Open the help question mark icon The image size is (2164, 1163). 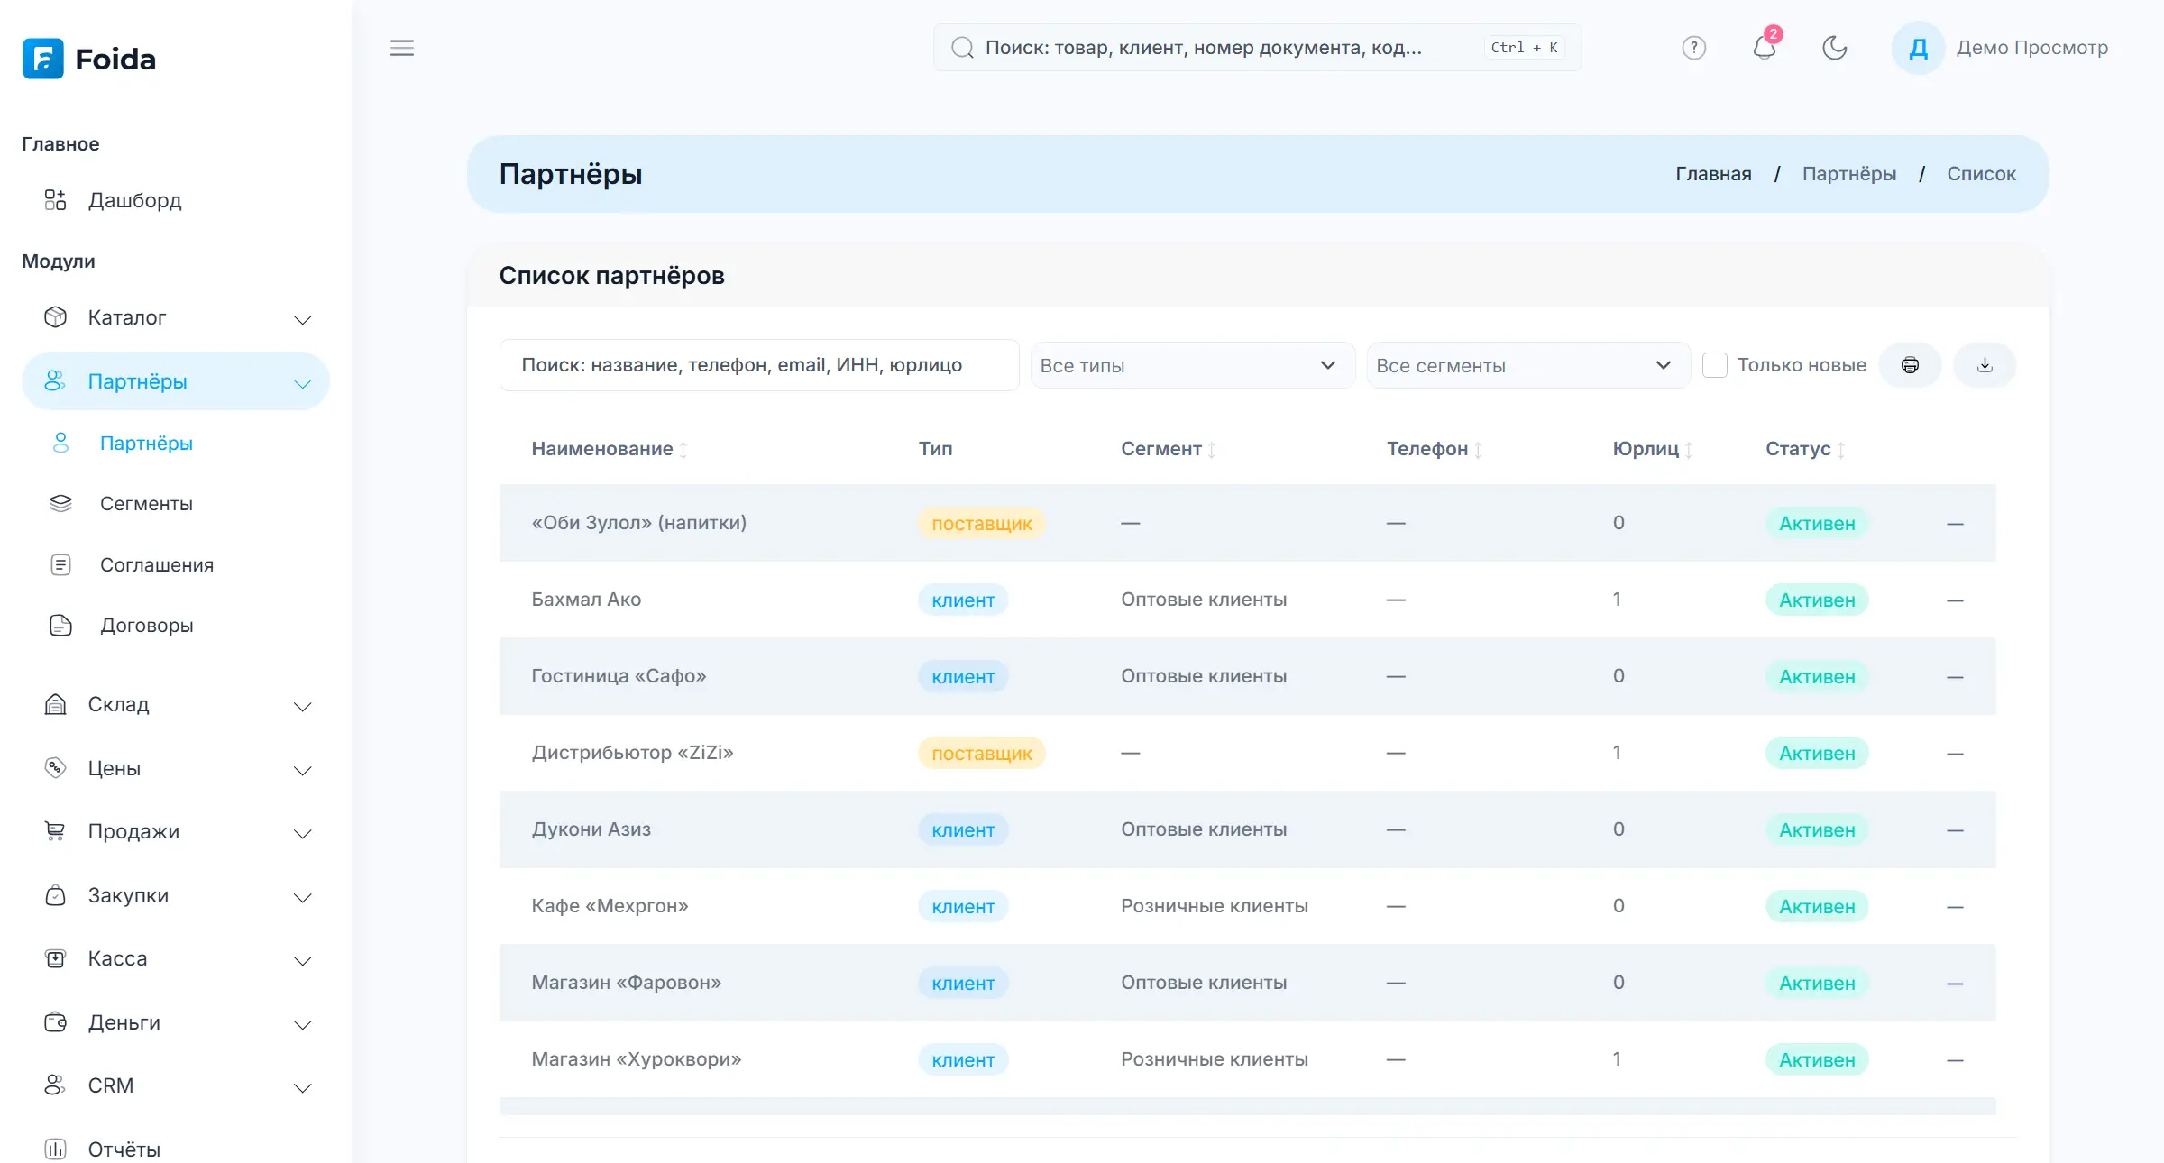point(1694,48)
